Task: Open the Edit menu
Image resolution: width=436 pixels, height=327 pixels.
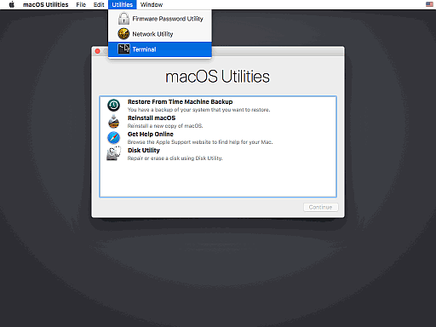Action: pos(99,4)
